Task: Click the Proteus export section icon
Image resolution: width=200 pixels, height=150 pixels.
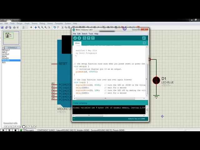Action: tap(10, 27)
